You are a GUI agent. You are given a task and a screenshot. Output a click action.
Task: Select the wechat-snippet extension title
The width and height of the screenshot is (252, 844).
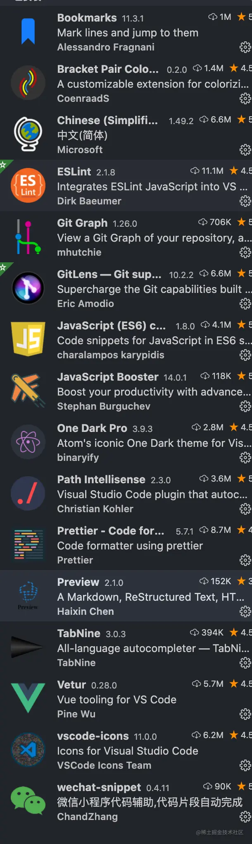click(x=99, y=787)
